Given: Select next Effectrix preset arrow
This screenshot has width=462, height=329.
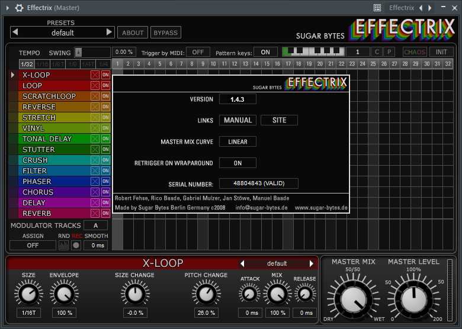Looking at the screenshot, I should coord(109,32).
